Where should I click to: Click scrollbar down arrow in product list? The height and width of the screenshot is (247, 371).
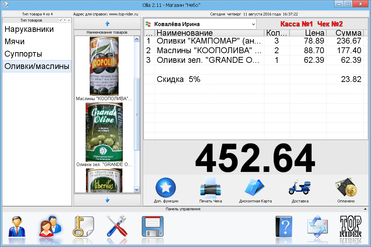coord(137,189)
